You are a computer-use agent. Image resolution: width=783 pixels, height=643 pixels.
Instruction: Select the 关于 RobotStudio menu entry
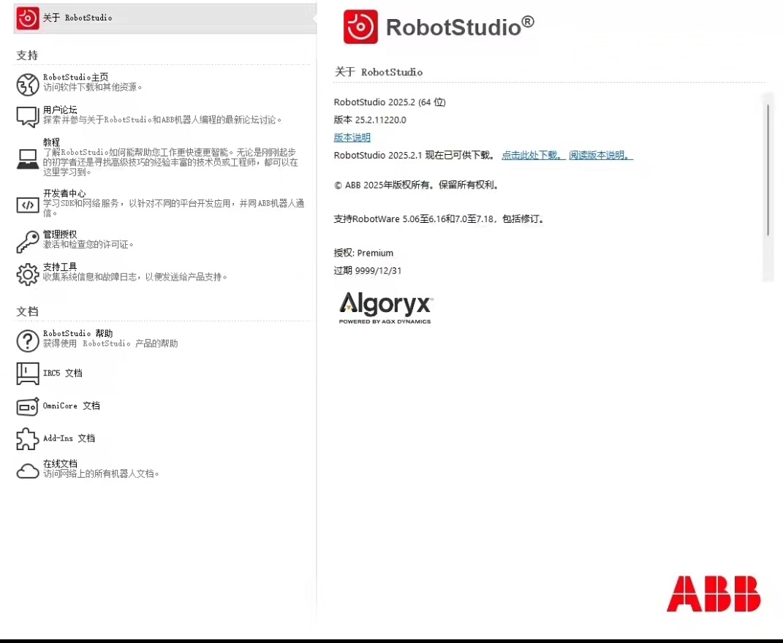[x=164, y=18]
